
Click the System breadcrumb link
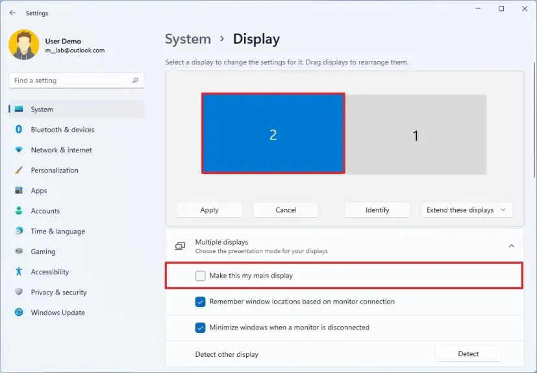[x=188, y=39]
